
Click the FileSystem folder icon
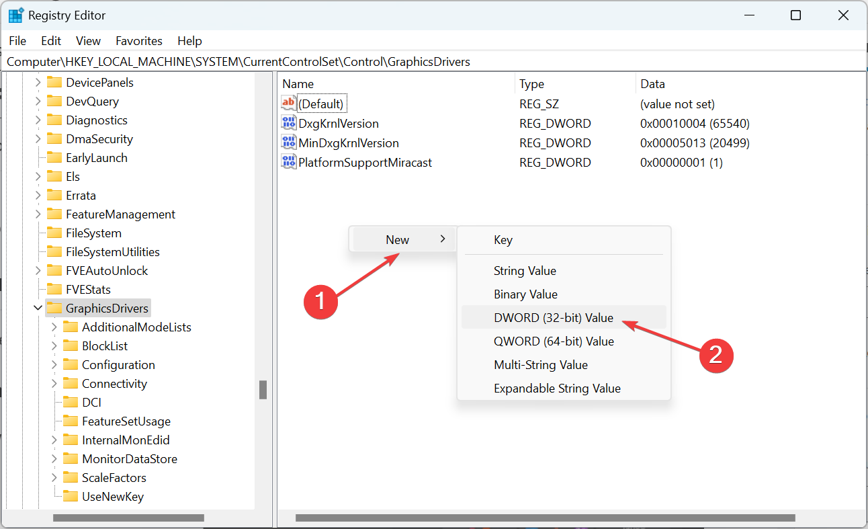click(54, 233)
